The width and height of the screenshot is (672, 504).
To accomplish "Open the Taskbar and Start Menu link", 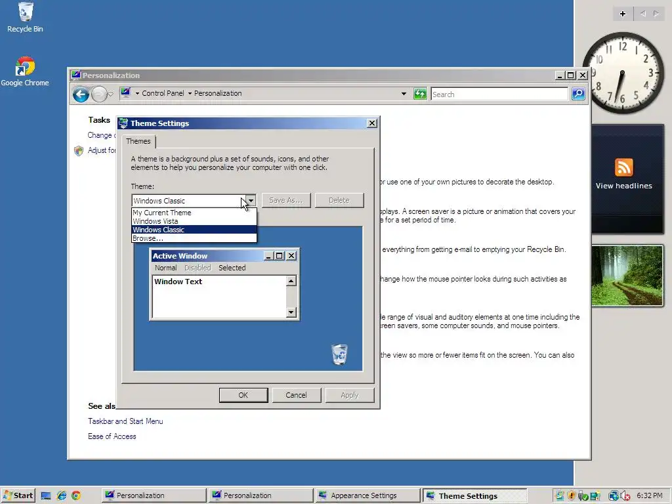I will (125, 421).
